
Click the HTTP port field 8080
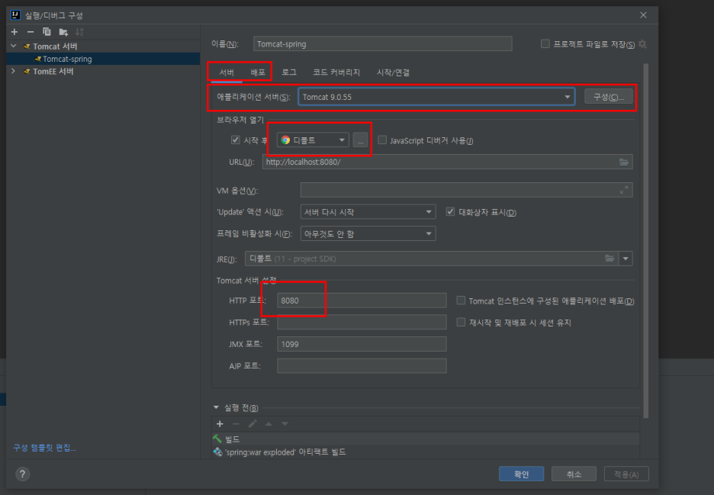click(362, 301)
